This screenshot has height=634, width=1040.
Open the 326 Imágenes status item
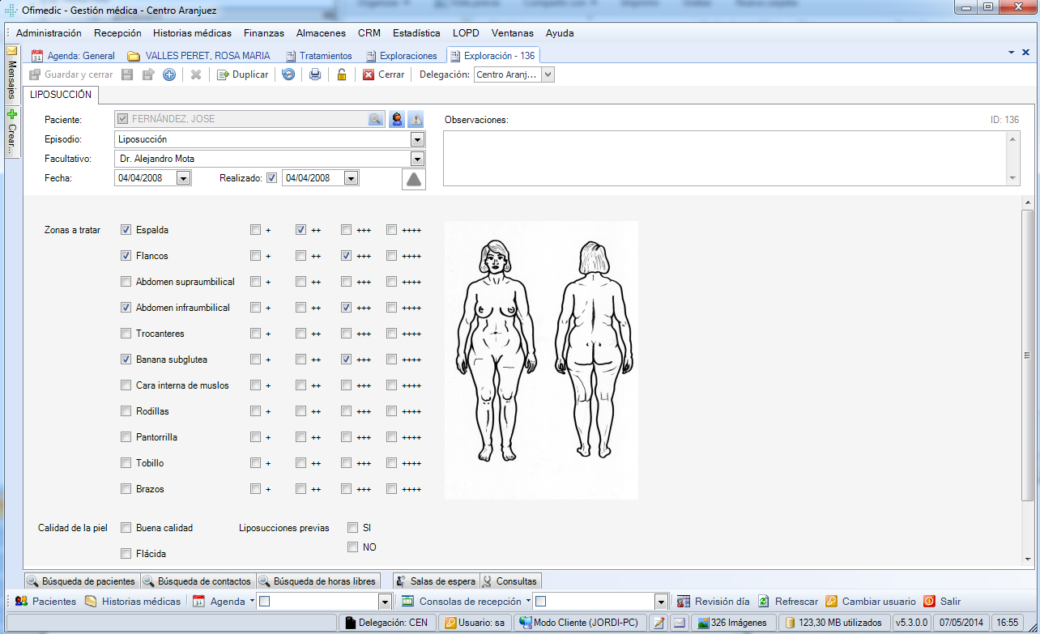click(x=732, y=623)
